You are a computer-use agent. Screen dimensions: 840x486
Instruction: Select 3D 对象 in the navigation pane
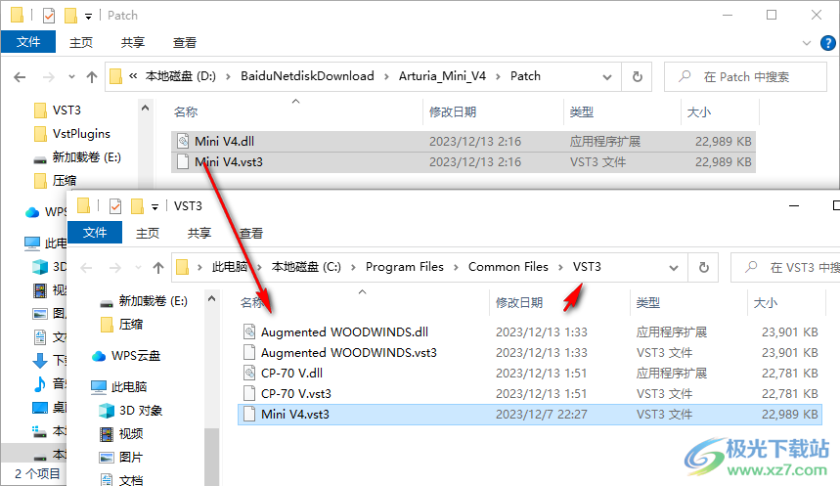tap(140, 411)
